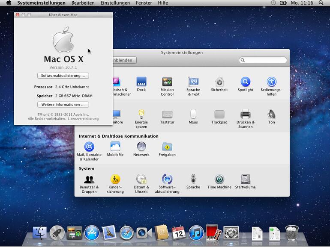Click the Softwareaktualisierung button
Viewport: 330px width, 247px height.
63,76
